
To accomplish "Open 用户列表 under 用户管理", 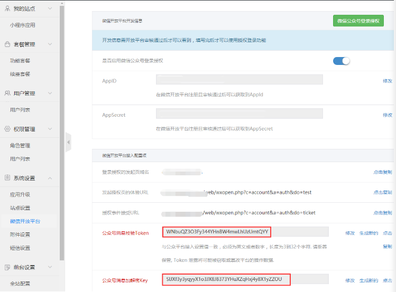I will coord(20,110).
